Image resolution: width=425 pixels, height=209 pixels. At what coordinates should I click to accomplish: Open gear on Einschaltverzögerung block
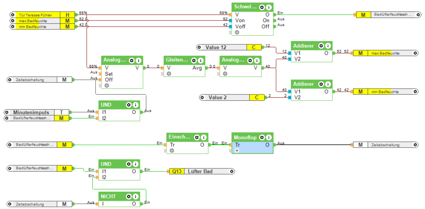(197, 137)
